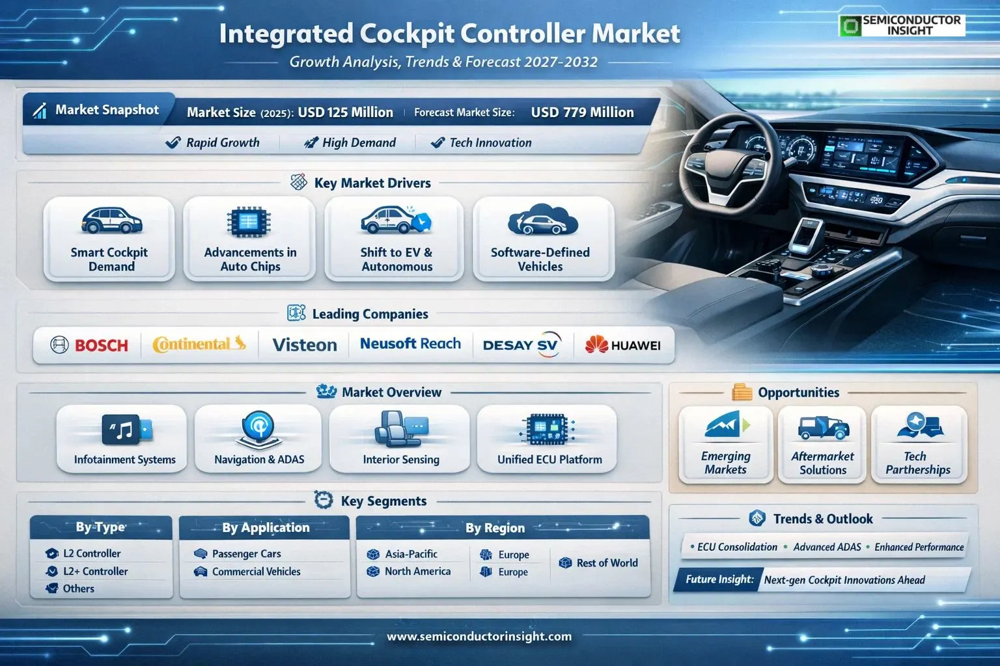Click the Smart Cockpit Demand car icon
The height and width of the screenshot is (666, 1000).
tap(111, 221)
